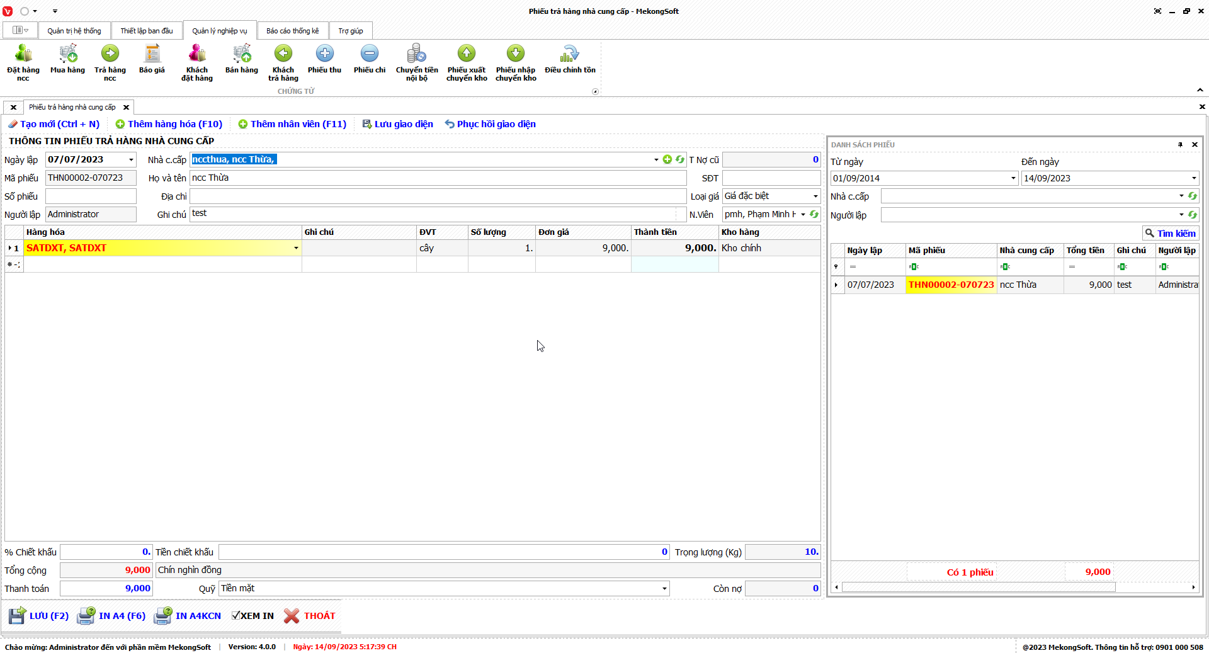Click the add supplier green plus icon

(667, 160)
